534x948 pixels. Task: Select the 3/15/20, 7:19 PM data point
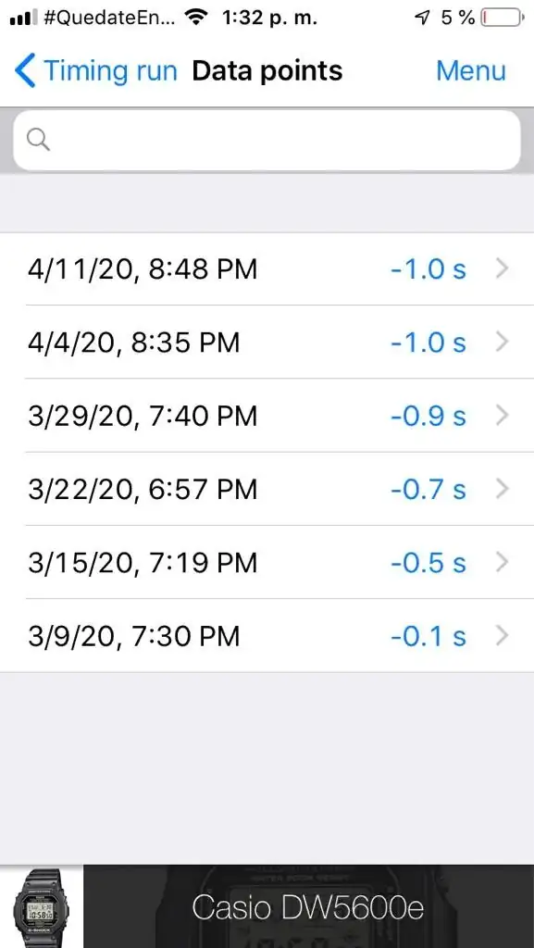coord(267,562)
